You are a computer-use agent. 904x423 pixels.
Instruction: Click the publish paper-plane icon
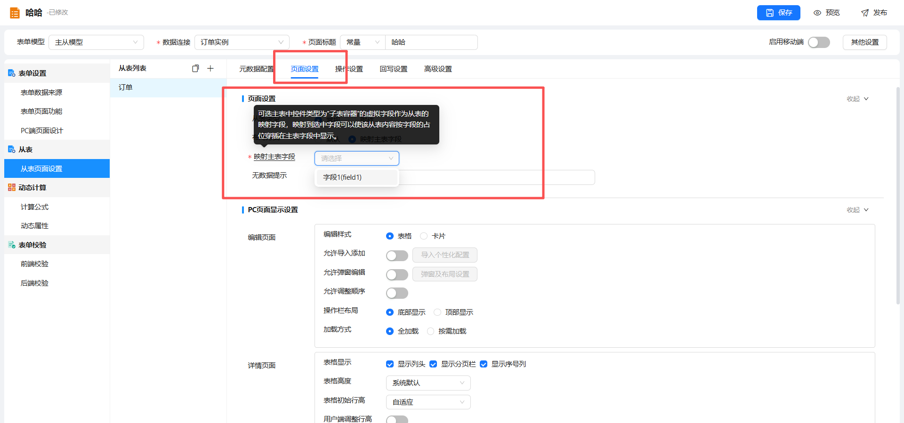(x=865, y=13)
